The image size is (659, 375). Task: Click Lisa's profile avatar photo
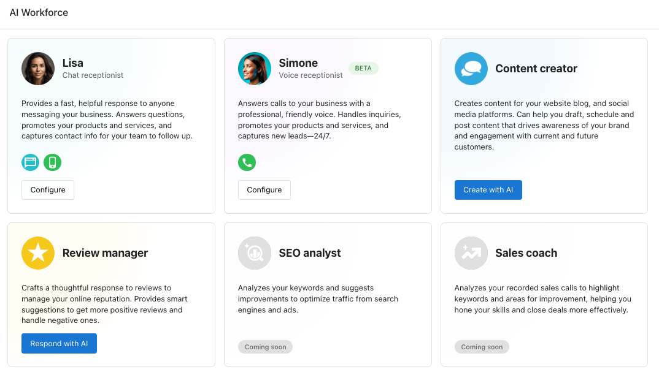[38, 69]
